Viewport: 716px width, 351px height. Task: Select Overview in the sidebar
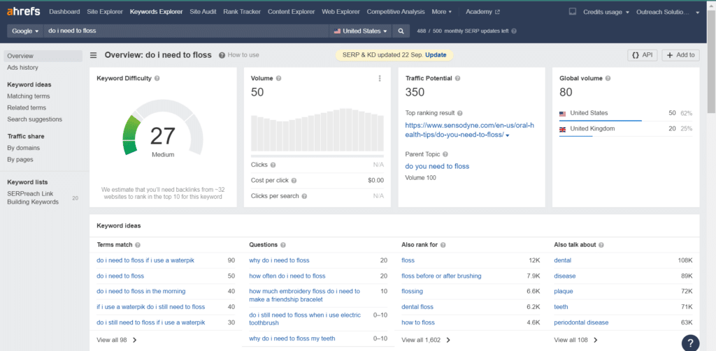coord(43,56)
